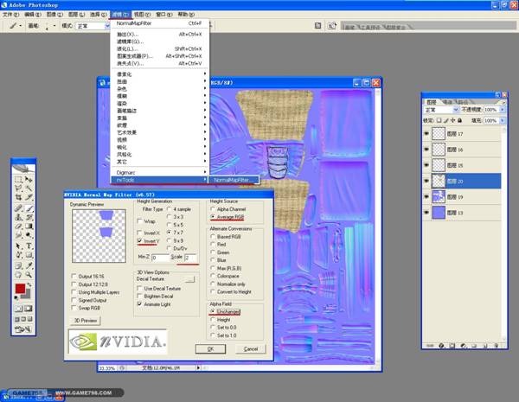Select the Magic Wand tool
This screenshot has height=402, width=519.
pyautogui.click(x=29, y=188)
